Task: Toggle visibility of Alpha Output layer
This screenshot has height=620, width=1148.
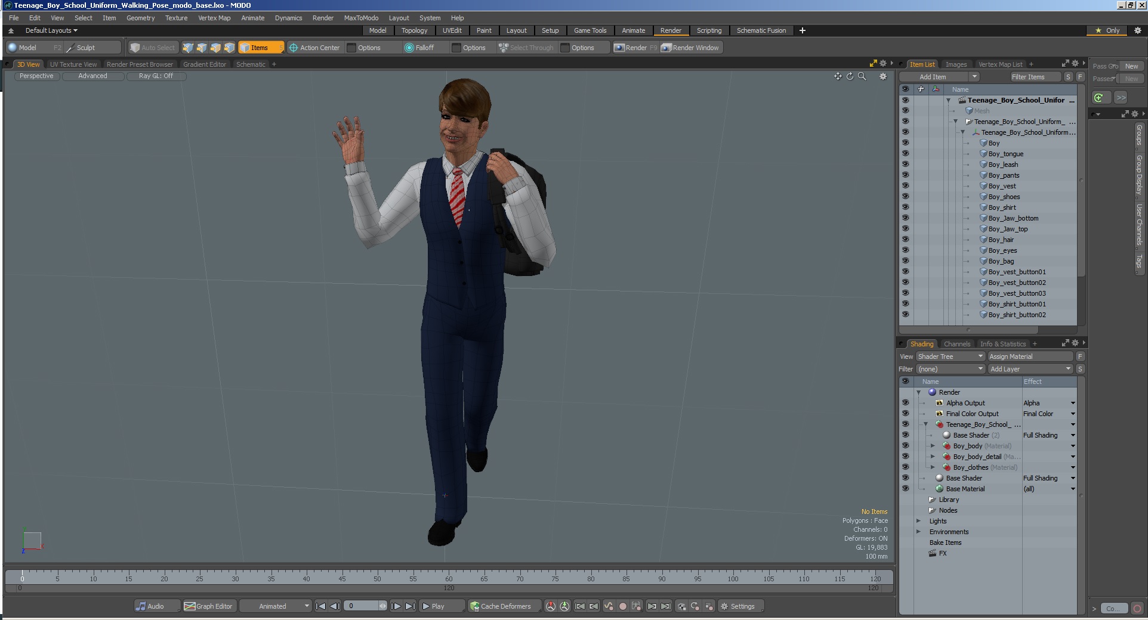Action: [905, 403]
